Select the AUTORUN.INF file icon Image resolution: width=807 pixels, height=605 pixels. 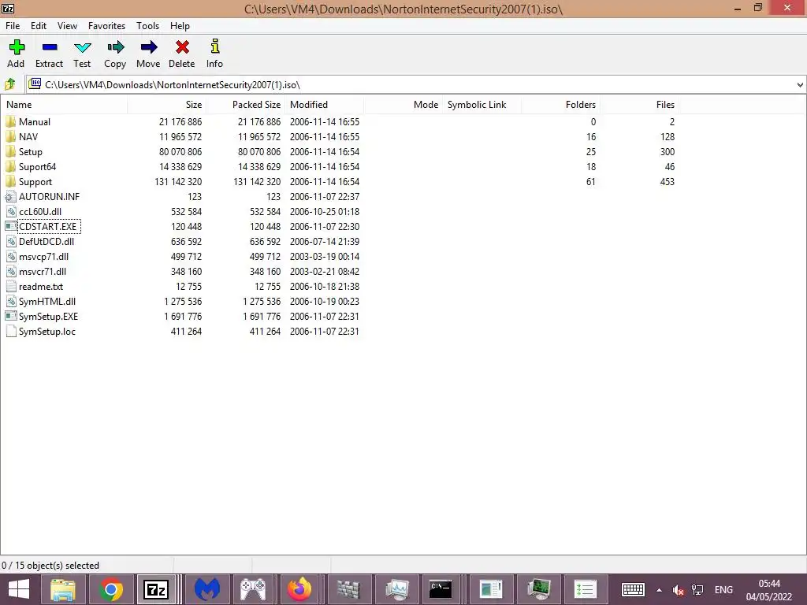pyautogui.click(x=10, y=196)
